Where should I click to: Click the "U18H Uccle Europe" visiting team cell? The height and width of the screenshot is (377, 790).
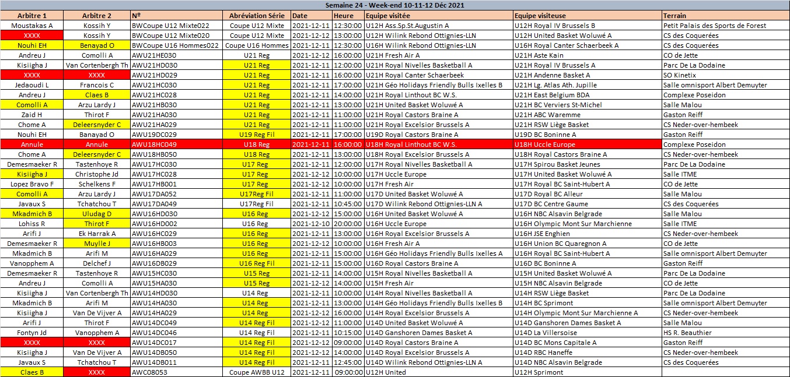tap(587, 145)
